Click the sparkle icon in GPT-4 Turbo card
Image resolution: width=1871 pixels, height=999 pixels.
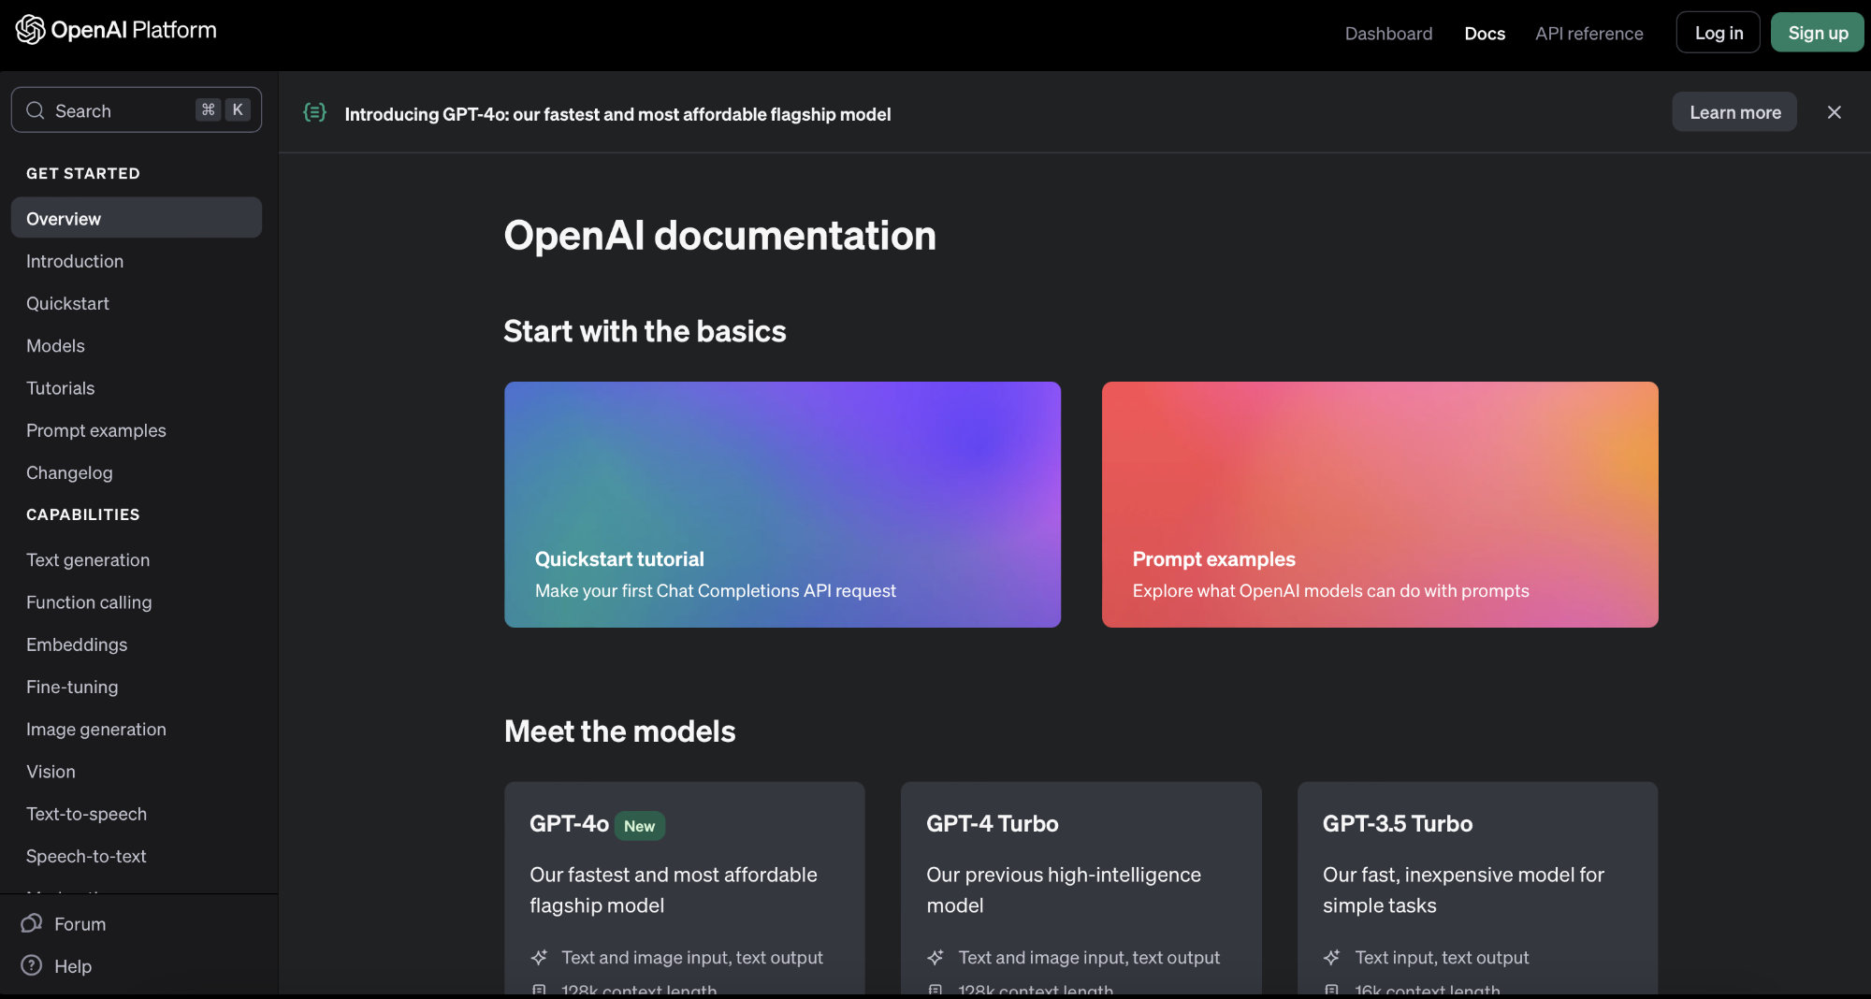pyautogui.click(x=935, y=957)
